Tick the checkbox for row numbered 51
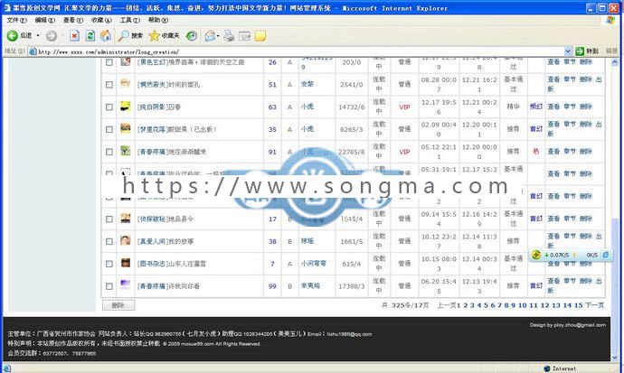624x373 pixels. [109, 85]
